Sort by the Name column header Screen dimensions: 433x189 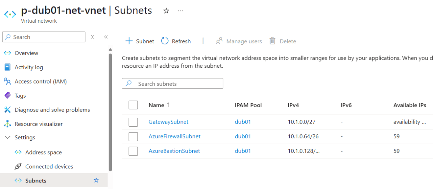click(156, 105)
